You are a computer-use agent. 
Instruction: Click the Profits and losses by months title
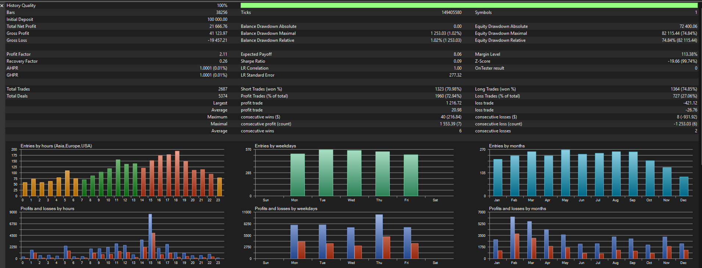click(517, 209)
